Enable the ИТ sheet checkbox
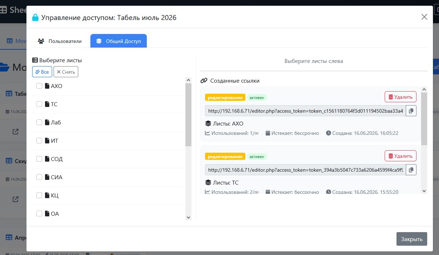 [x=39, y=141]
